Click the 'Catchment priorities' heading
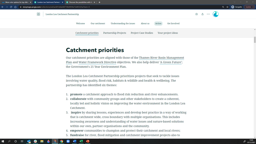 [x=95, y=50]
